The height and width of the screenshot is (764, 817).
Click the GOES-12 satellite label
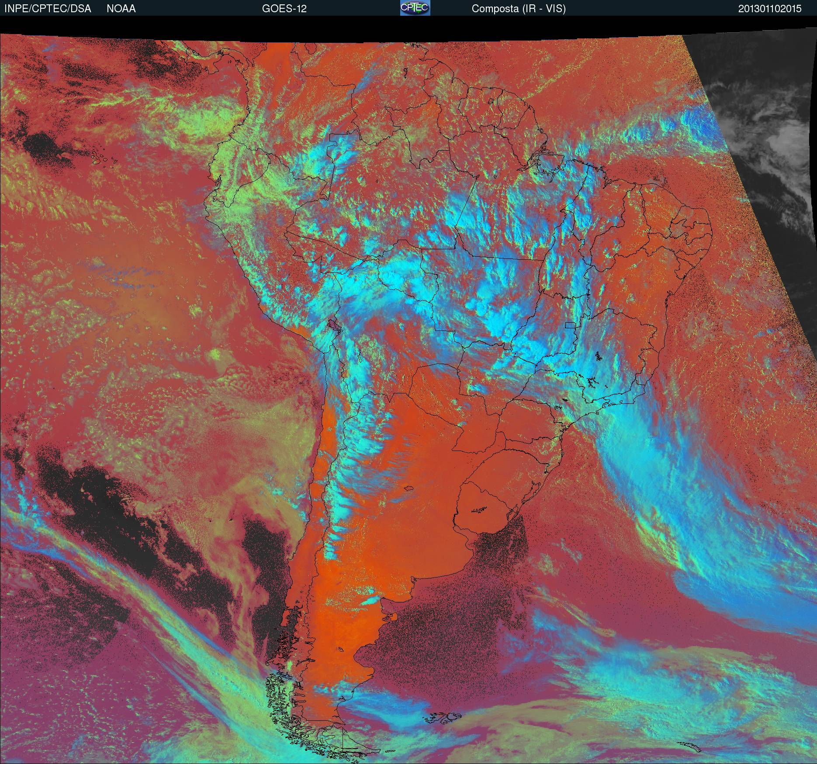click(x=284, y=9)
